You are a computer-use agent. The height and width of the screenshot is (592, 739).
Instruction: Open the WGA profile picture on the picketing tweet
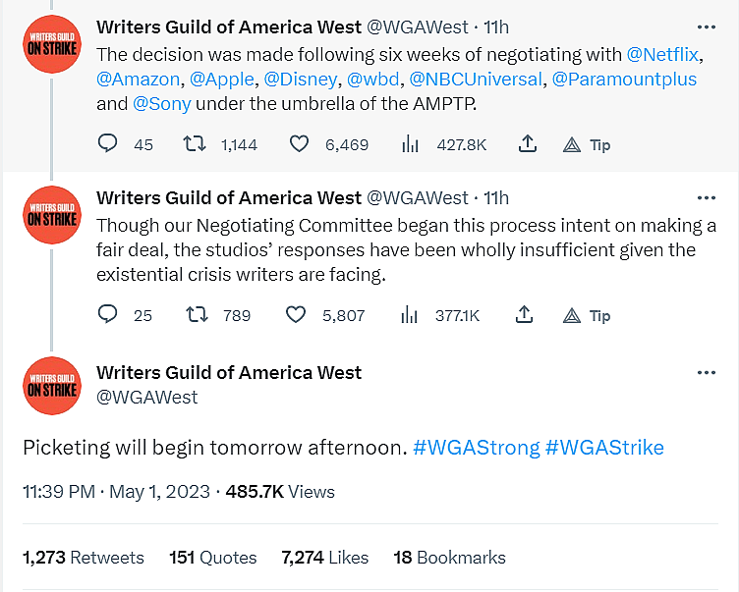click(51, 386)
